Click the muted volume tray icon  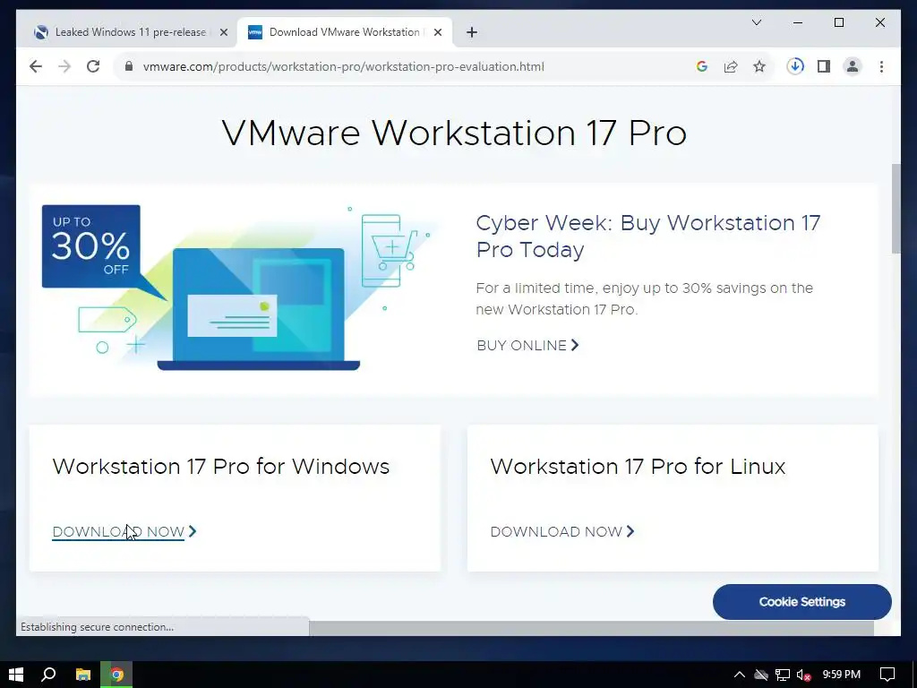(x=803, y=675)
